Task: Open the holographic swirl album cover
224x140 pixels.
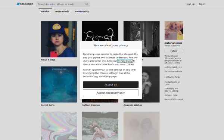Action: [59, 126]
